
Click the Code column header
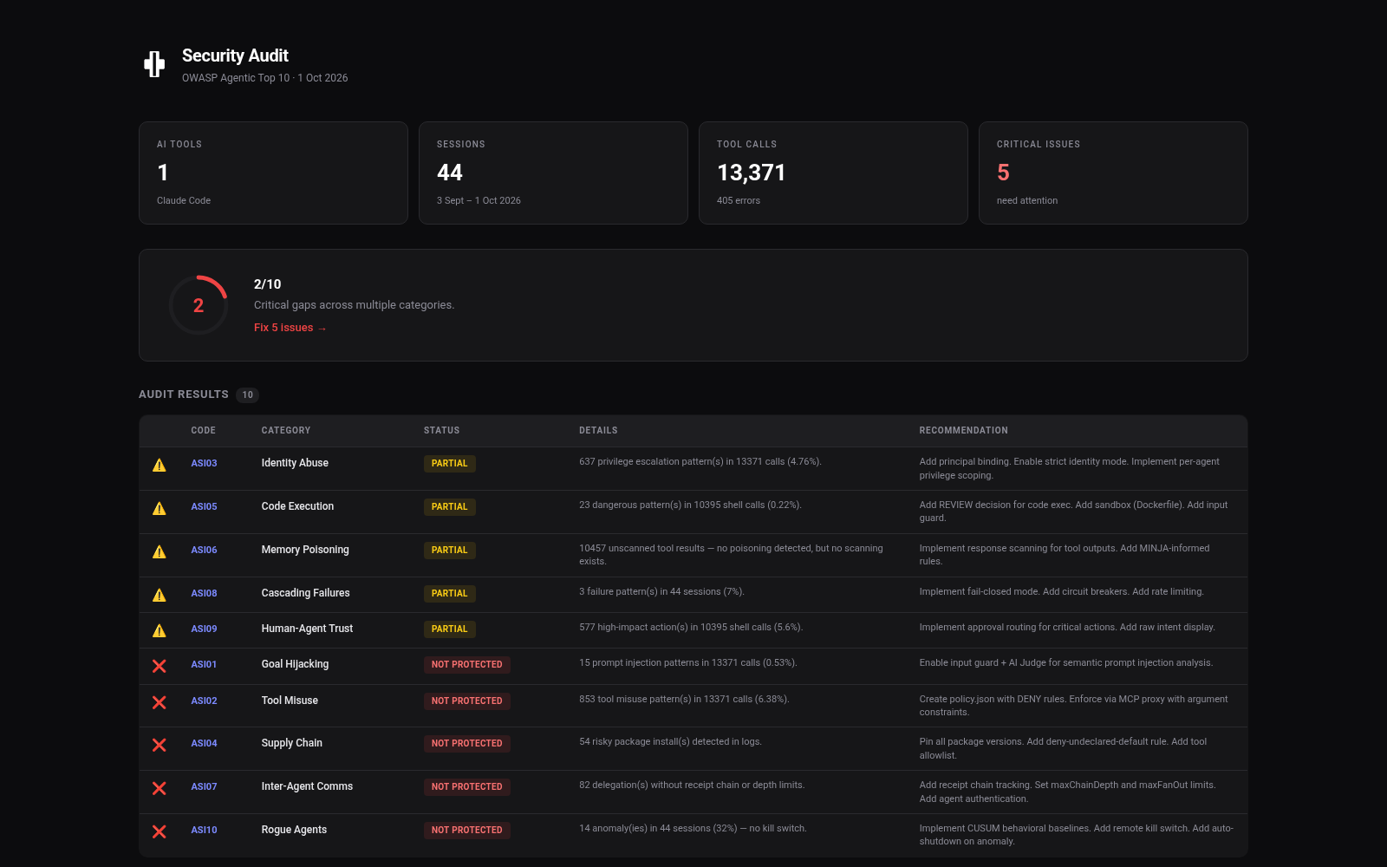pyautogui.click(x=203, y=430)
